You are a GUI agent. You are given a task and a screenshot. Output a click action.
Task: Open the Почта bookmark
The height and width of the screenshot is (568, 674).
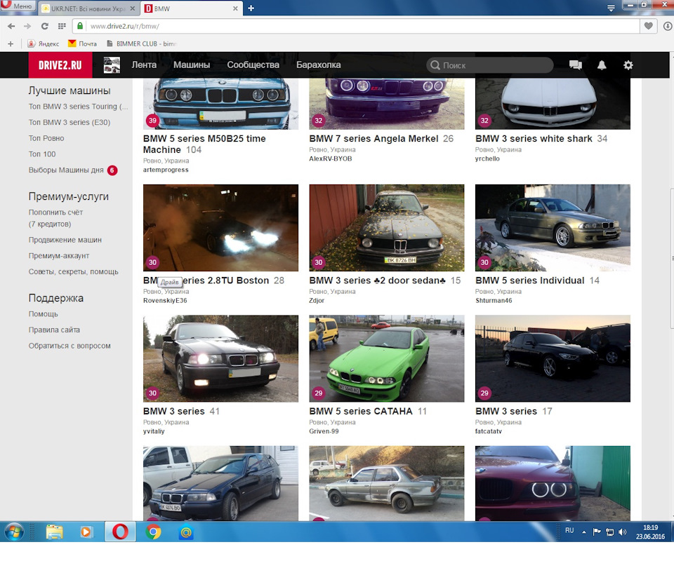83,43
